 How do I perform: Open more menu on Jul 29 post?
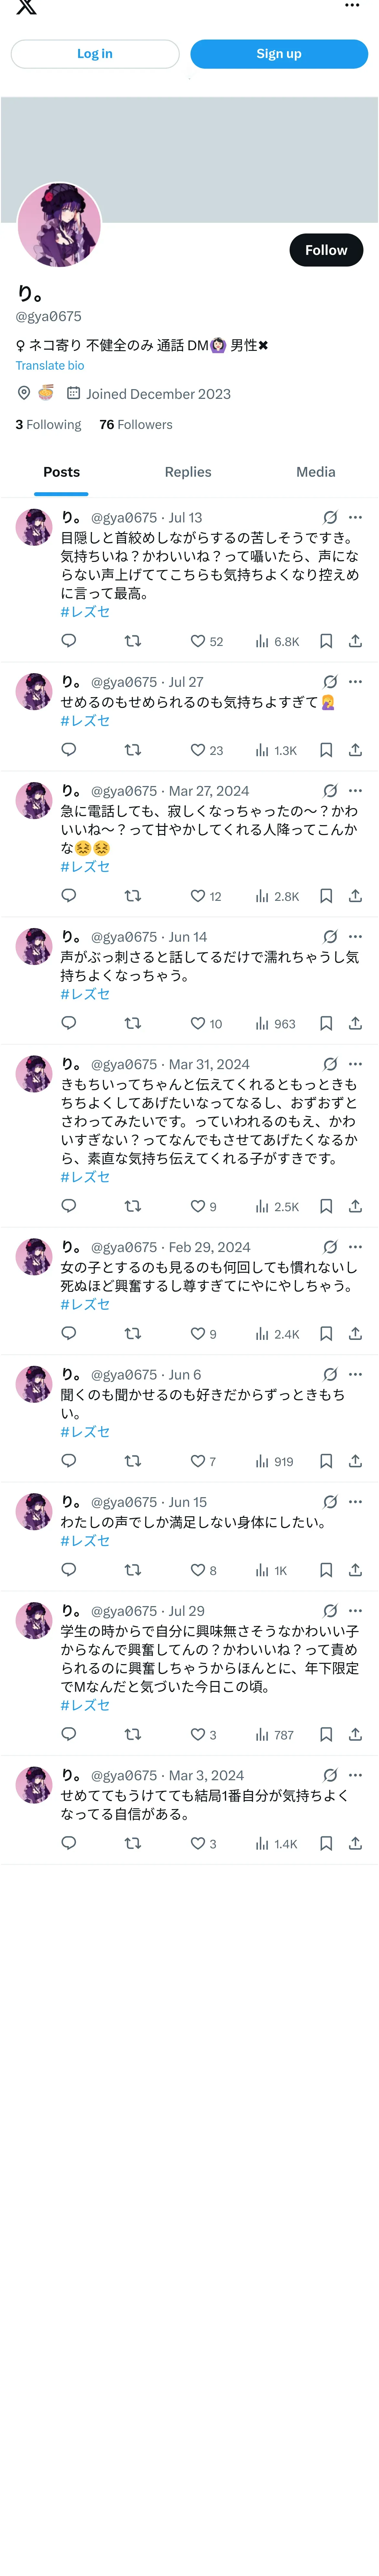point(355,1611)
